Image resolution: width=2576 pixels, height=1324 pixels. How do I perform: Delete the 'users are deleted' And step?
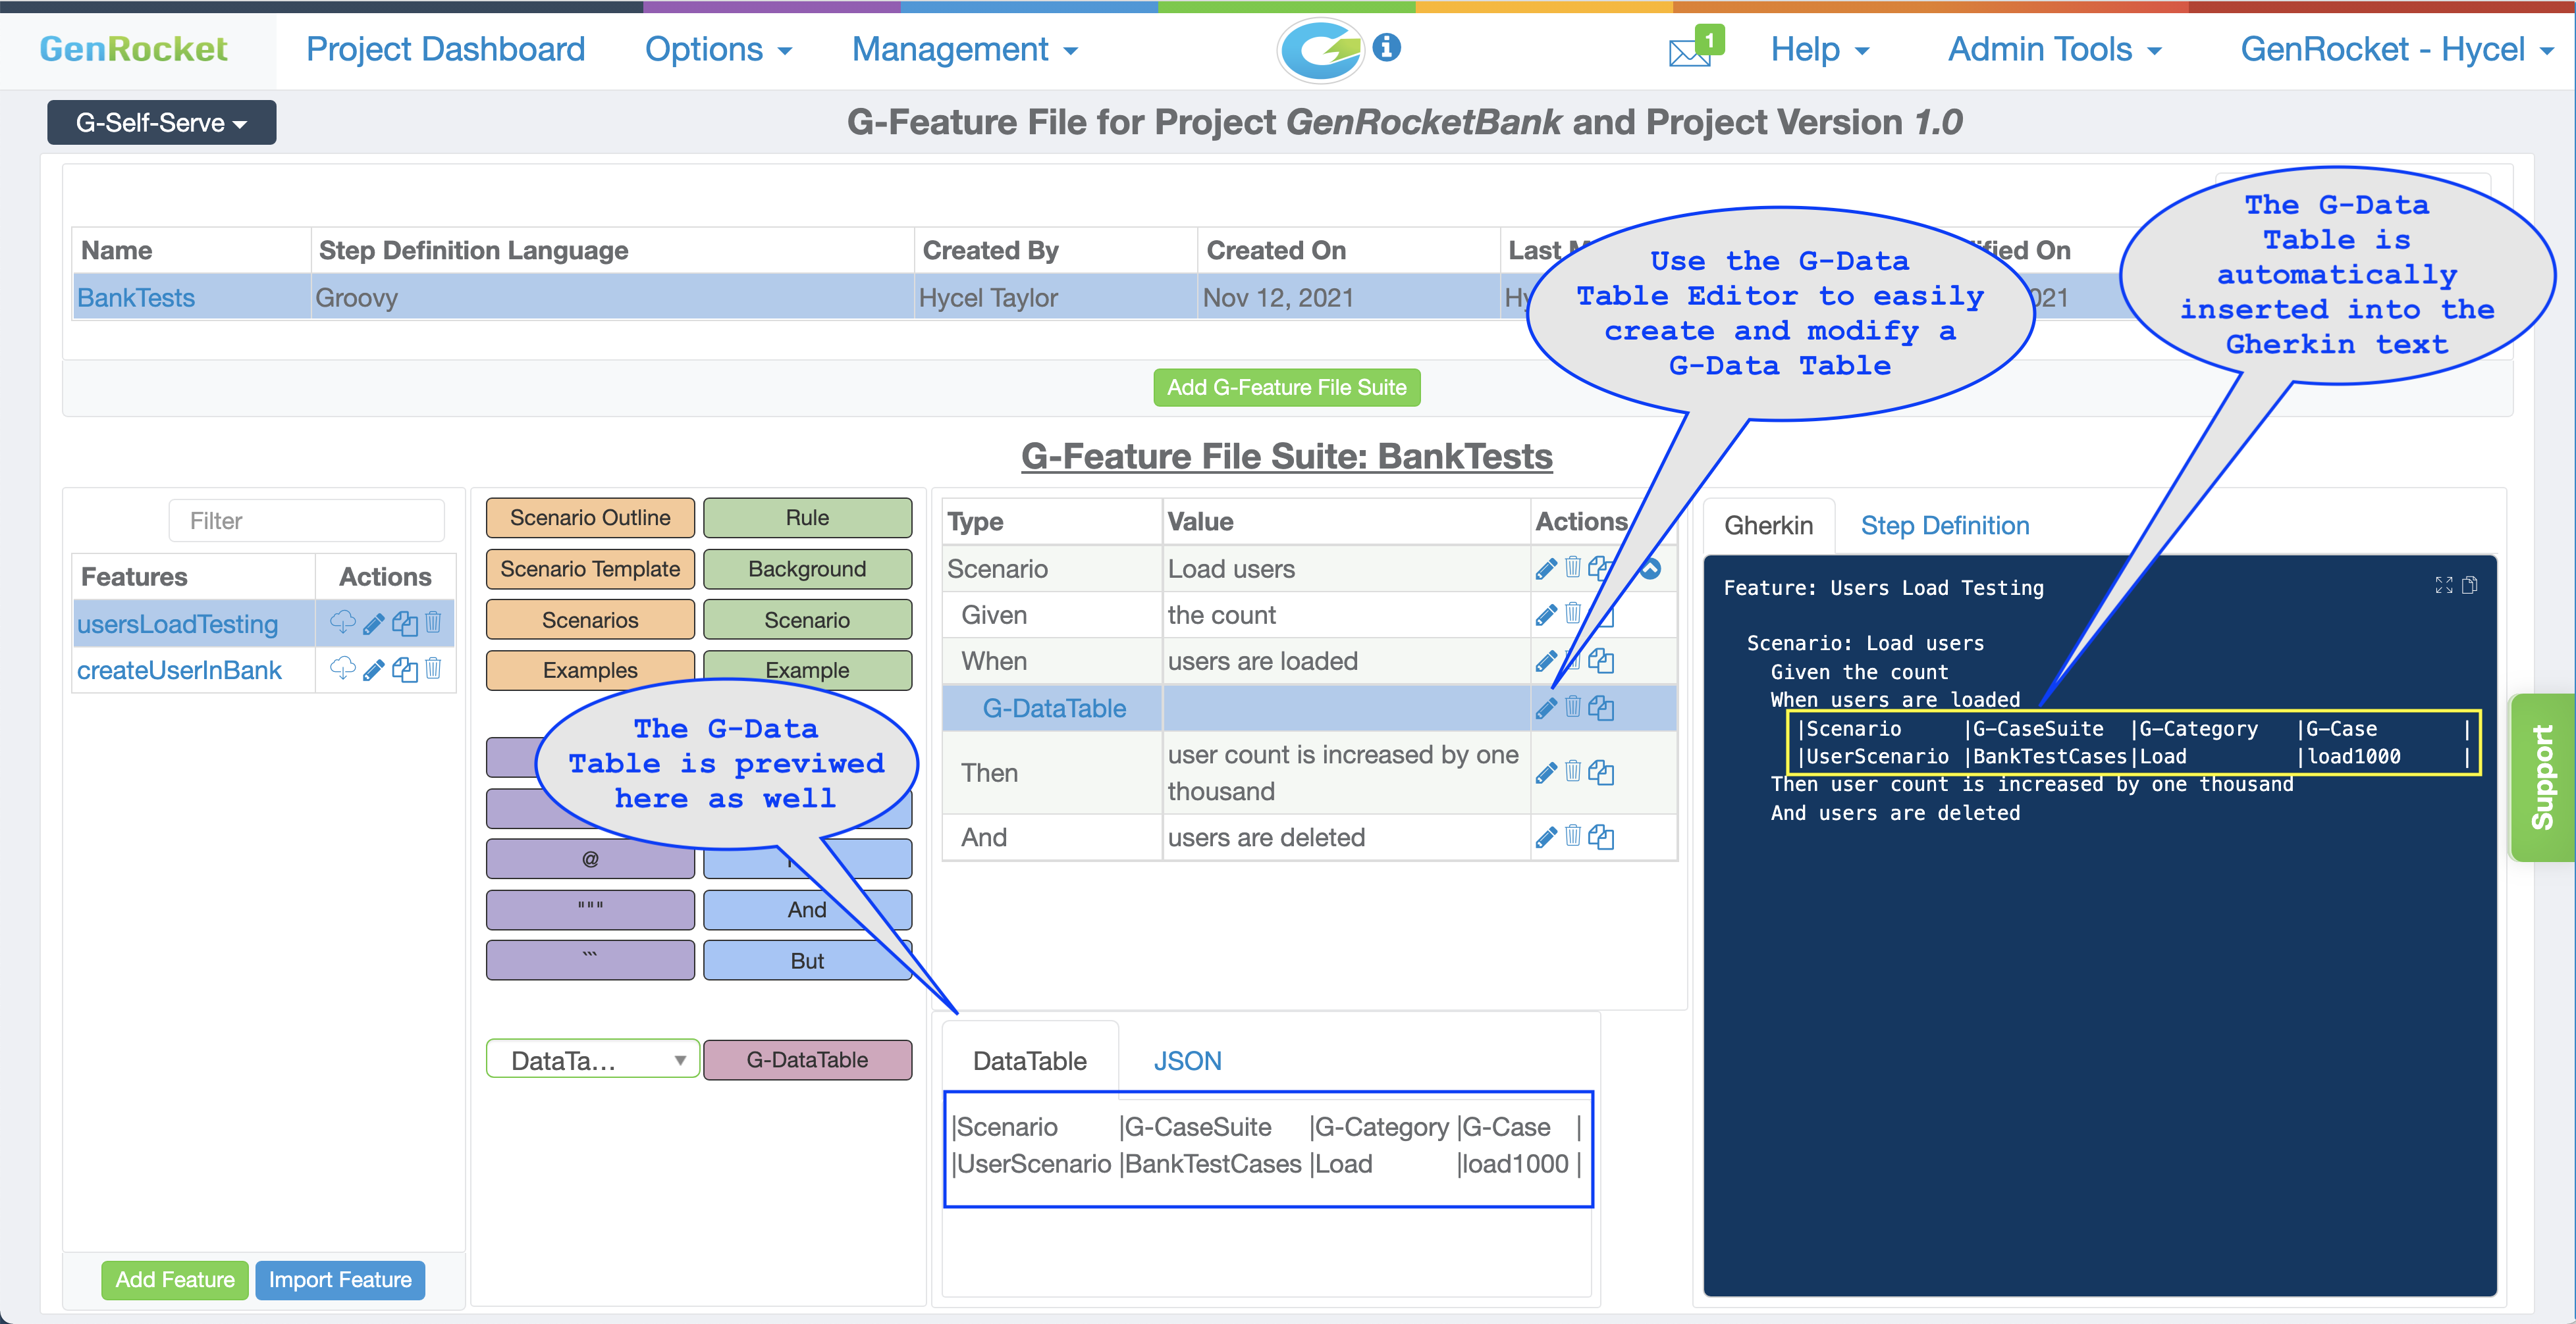point(1573,836)
